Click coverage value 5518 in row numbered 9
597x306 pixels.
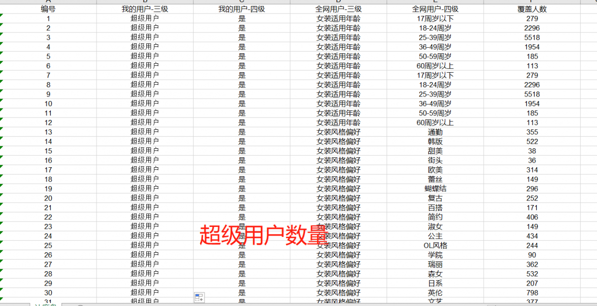(532, 94)
